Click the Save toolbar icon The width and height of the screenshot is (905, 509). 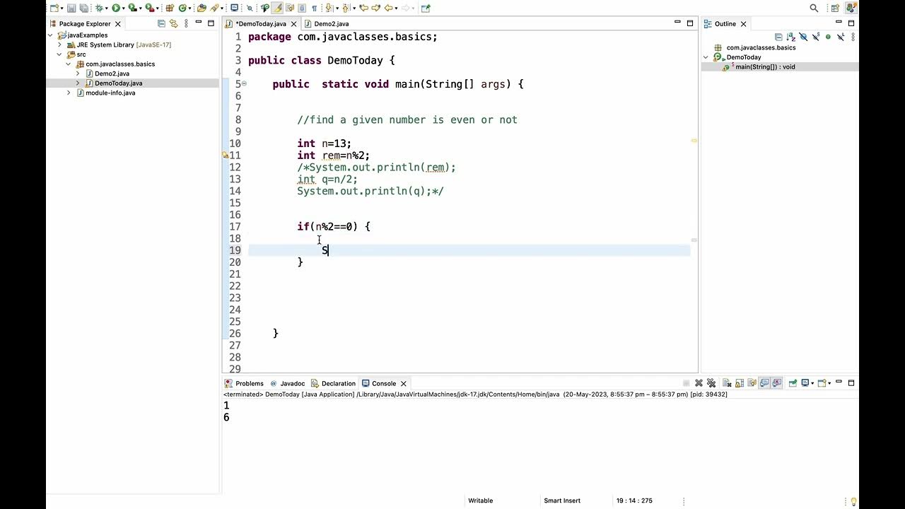[71, 8]
